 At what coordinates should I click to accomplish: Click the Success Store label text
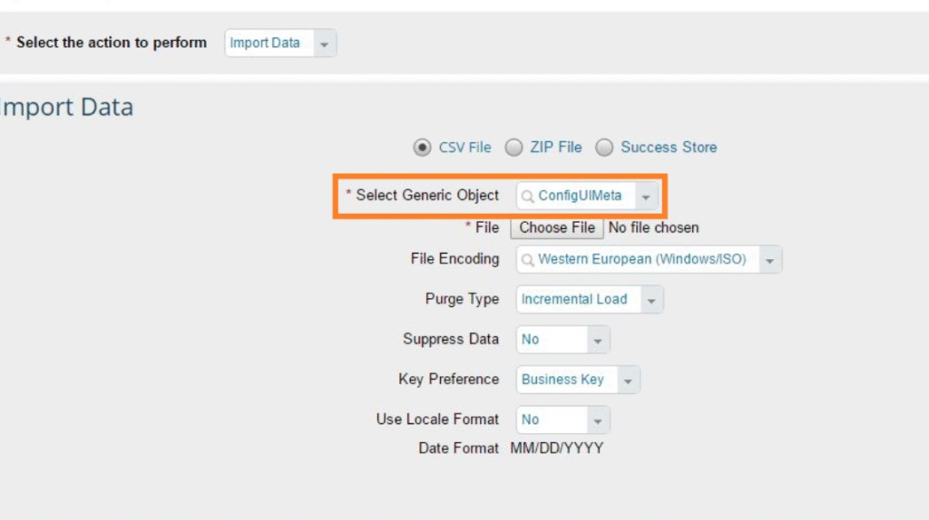coord(669,147)
